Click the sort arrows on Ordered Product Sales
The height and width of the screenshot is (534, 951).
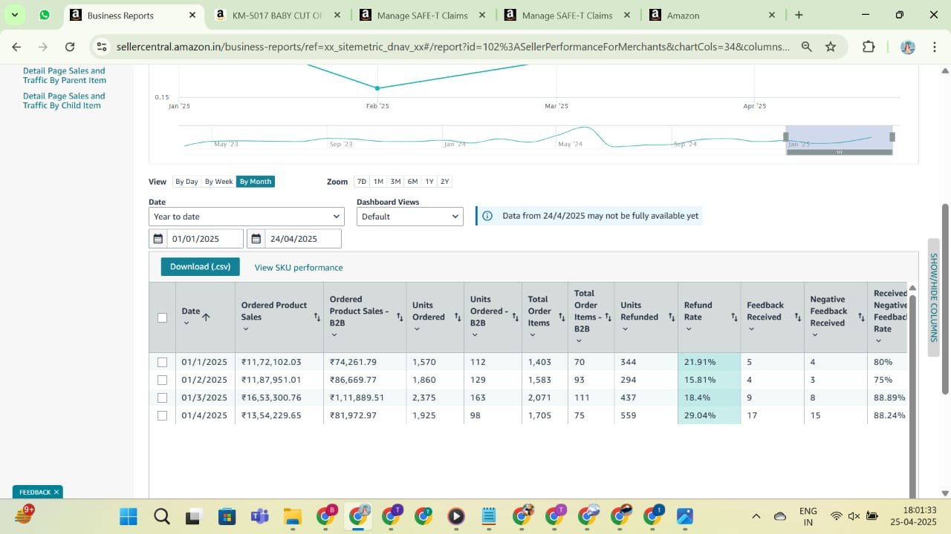(x=317, y=317)
